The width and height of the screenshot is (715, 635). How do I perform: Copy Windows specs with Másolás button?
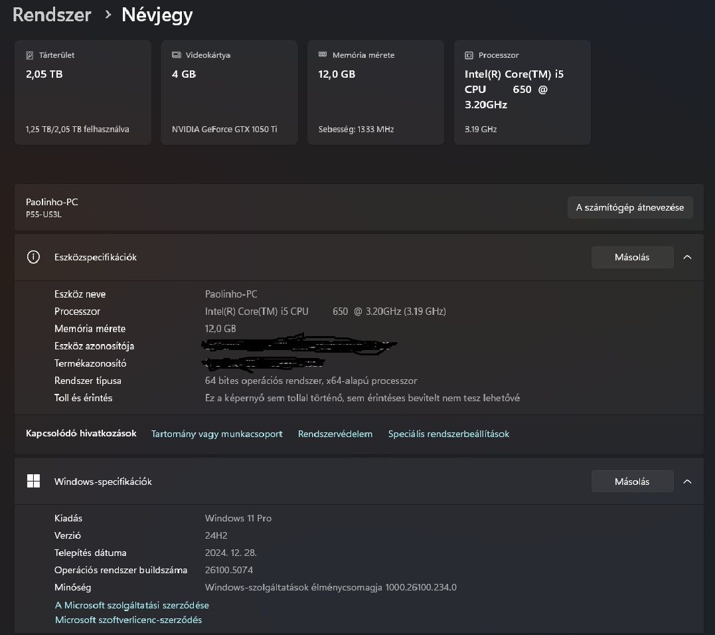pos(632,482)
